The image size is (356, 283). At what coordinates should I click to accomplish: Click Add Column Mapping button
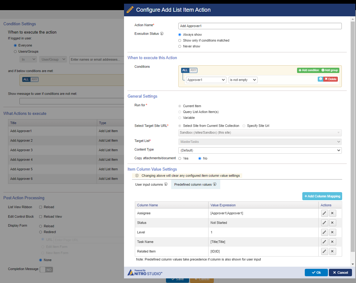click(x=322, y=196)
